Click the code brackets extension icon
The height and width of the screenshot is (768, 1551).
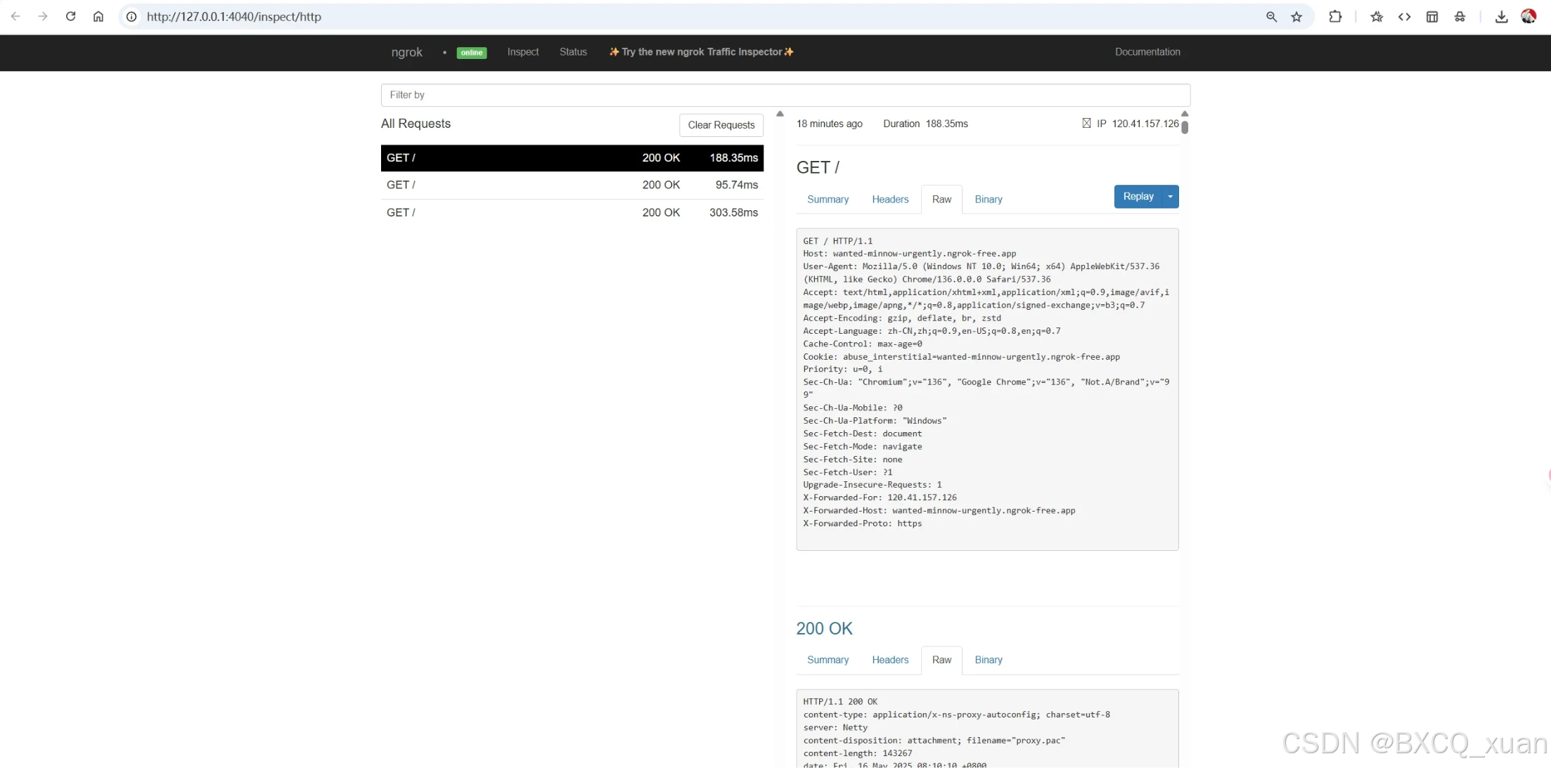(x=1404, y=16)
